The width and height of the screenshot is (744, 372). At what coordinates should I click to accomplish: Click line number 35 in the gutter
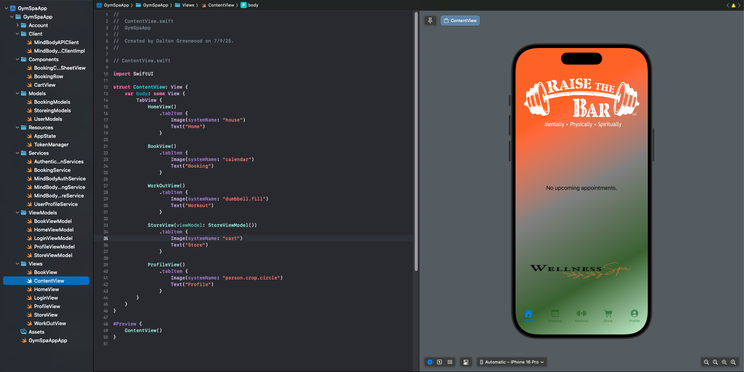click(106, 238)
